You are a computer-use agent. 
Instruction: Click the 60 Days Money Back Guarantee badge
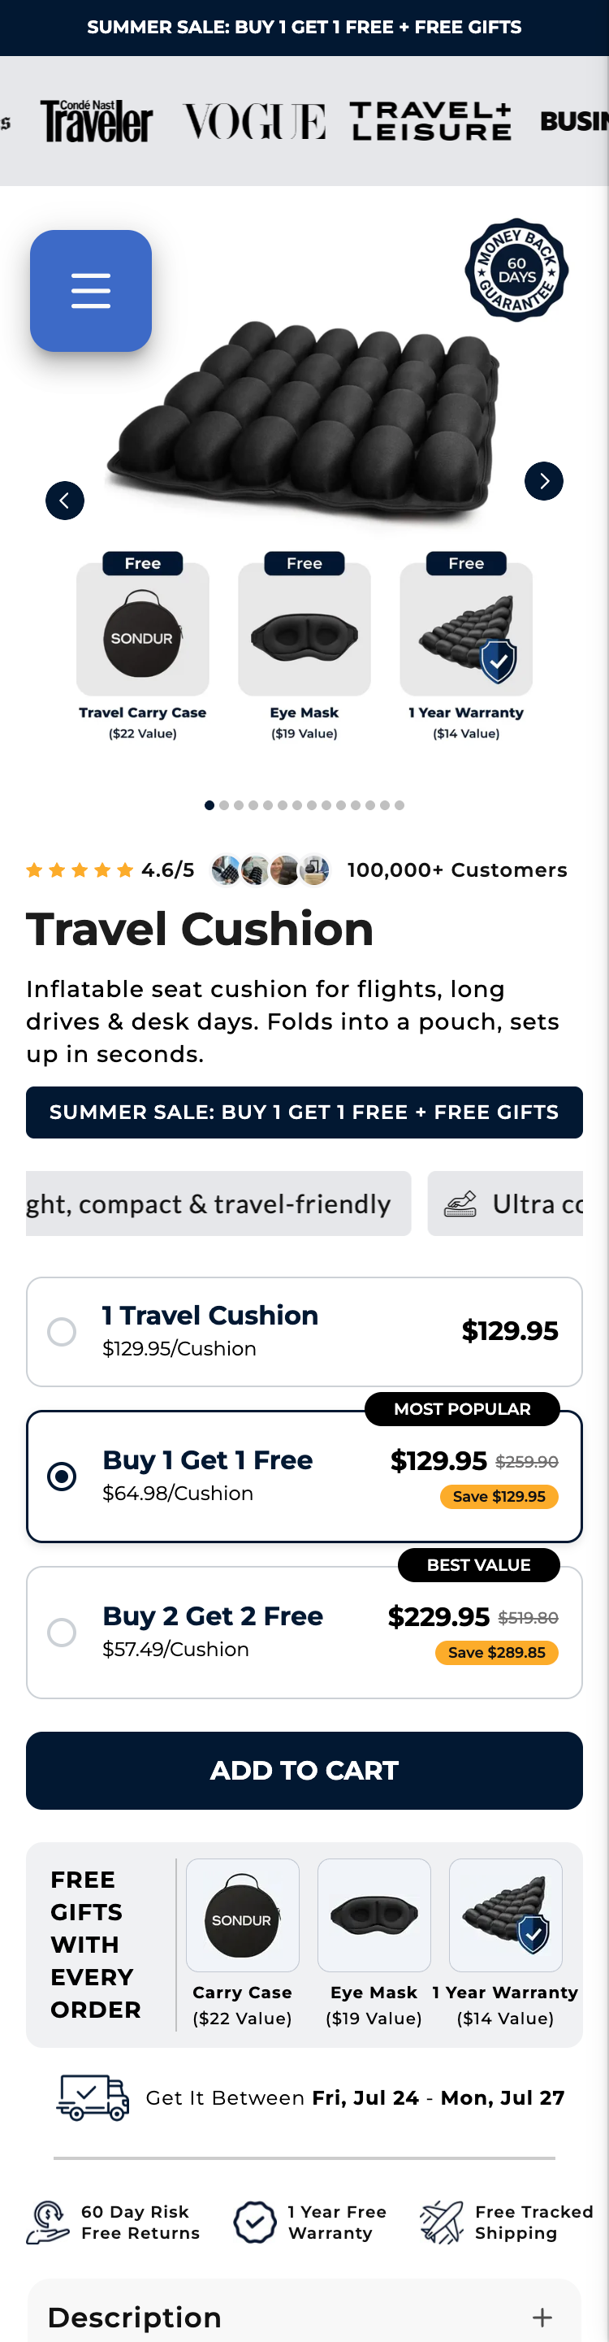pyautogui.click(x=516, y=270)
